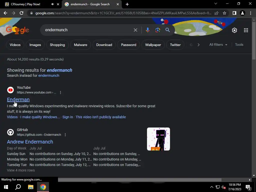This screenshot has height=192, width=256.
Task: Close the endermunch Google Search tab
Action: [x=118, y=4]
